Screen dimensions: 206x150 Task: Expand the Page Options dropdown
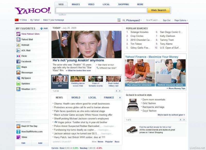(181, 20)
